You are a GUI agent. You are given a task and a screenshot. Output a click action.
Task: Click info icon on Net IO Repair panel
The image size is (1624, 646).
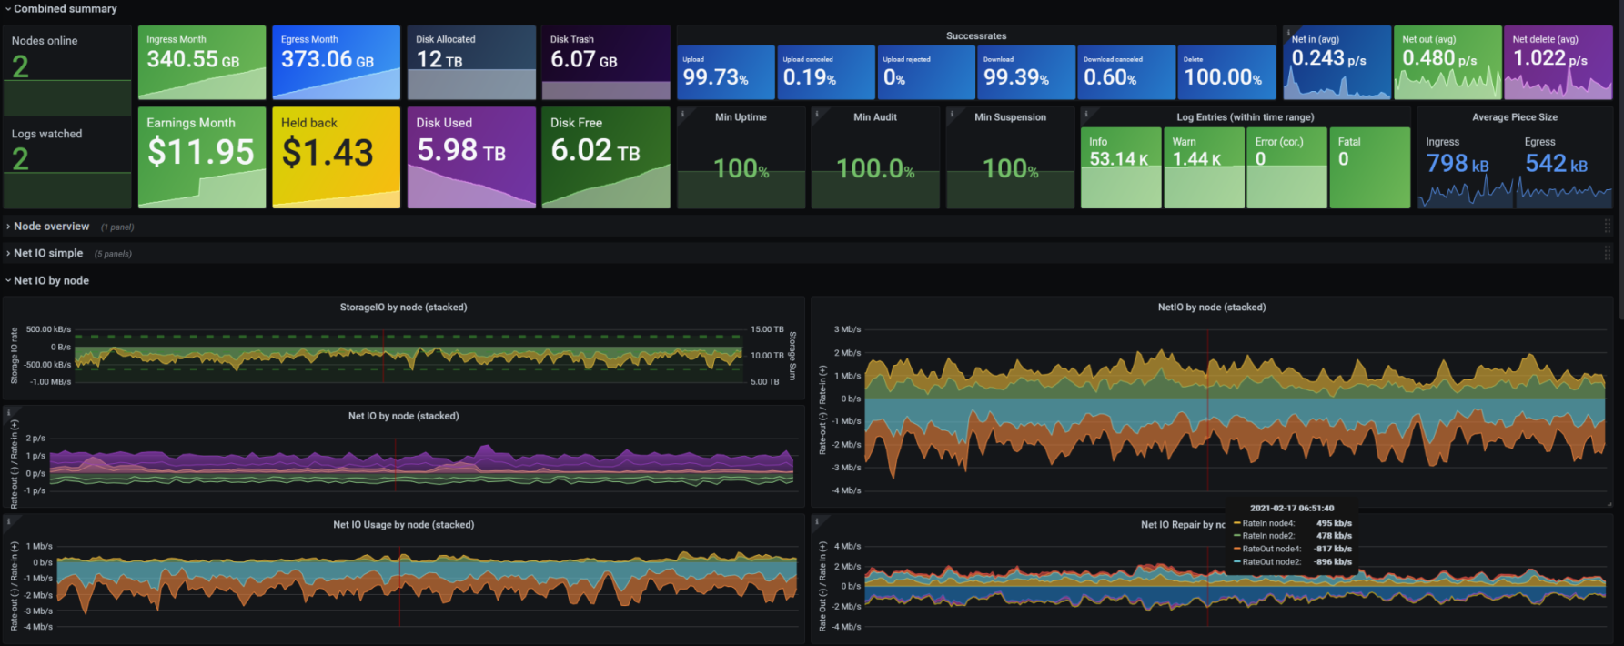pyautogui.click(x=817, y=521)
